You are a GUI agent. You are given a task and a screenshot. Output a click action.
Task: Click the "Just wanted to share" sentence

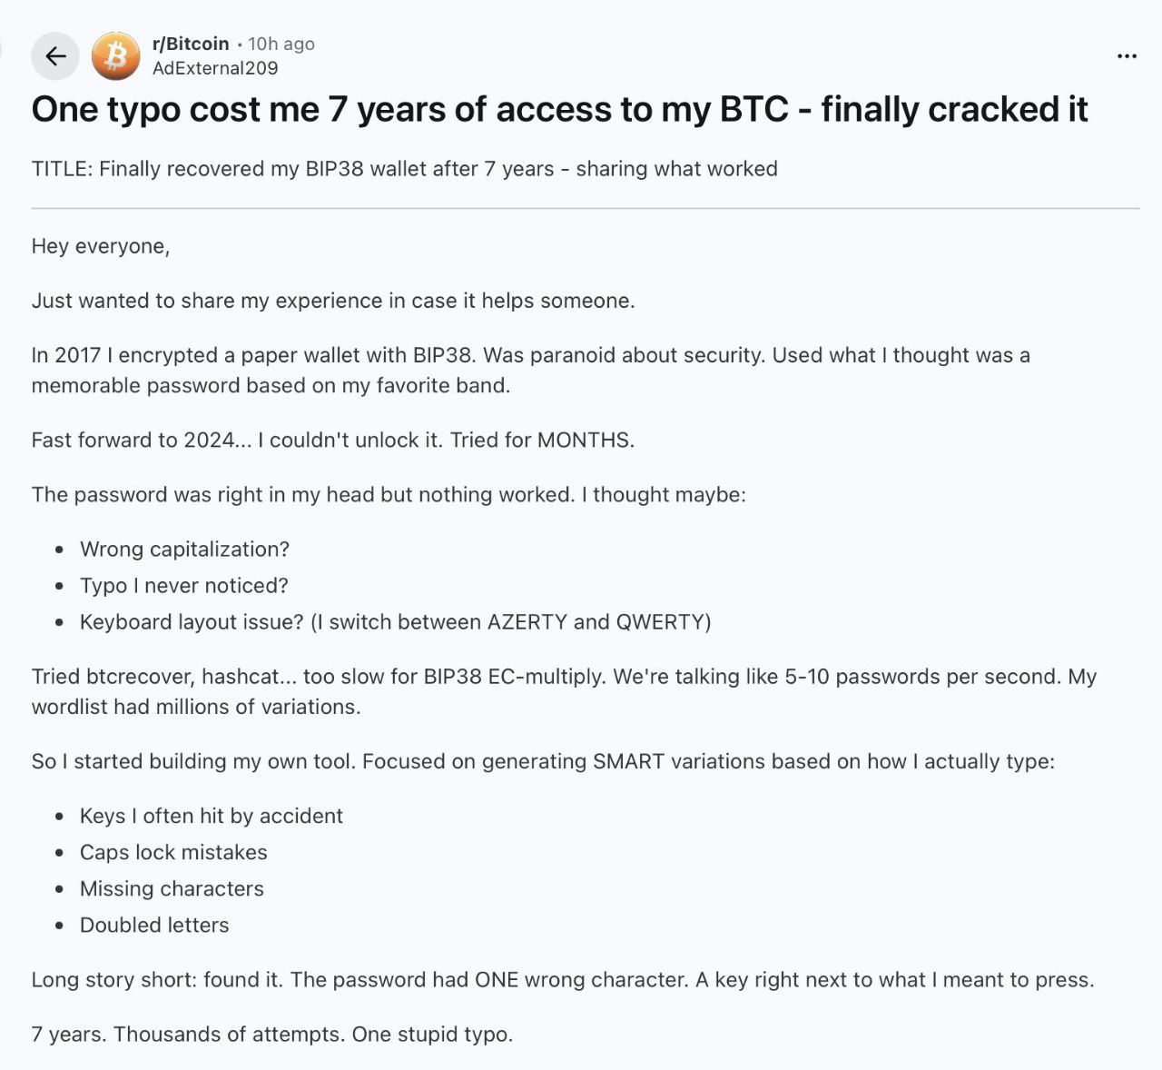click(x=333, y=301)
